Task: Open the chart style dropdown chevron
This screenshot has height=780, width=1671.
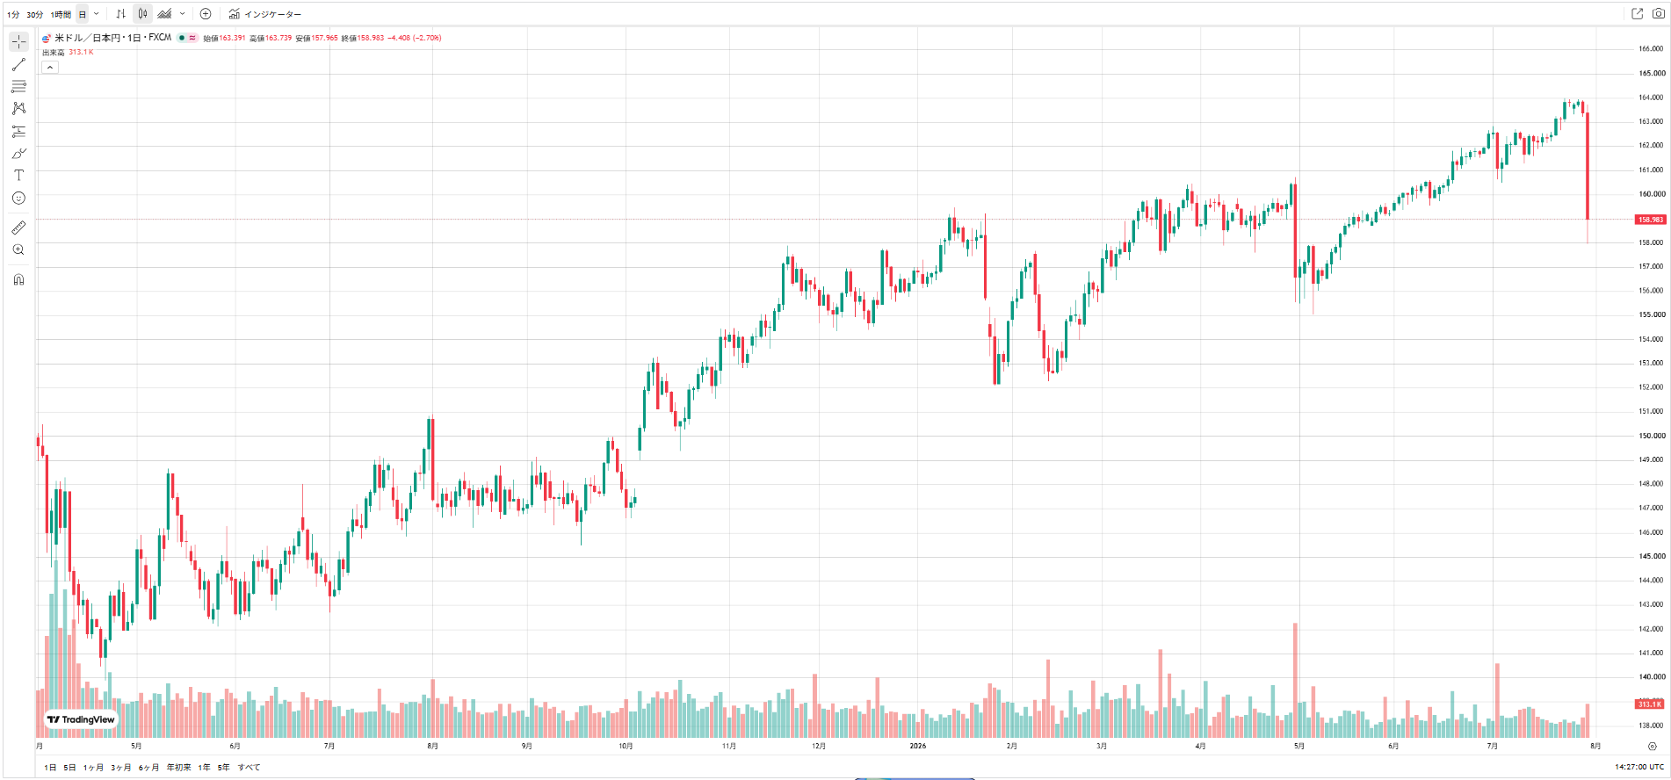Action: click(x=183, y=14)
